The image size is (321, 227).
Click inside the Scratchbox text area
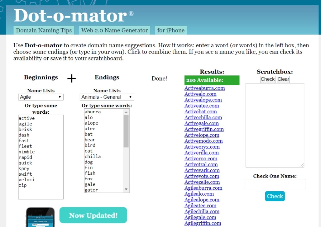pos(275,125)
